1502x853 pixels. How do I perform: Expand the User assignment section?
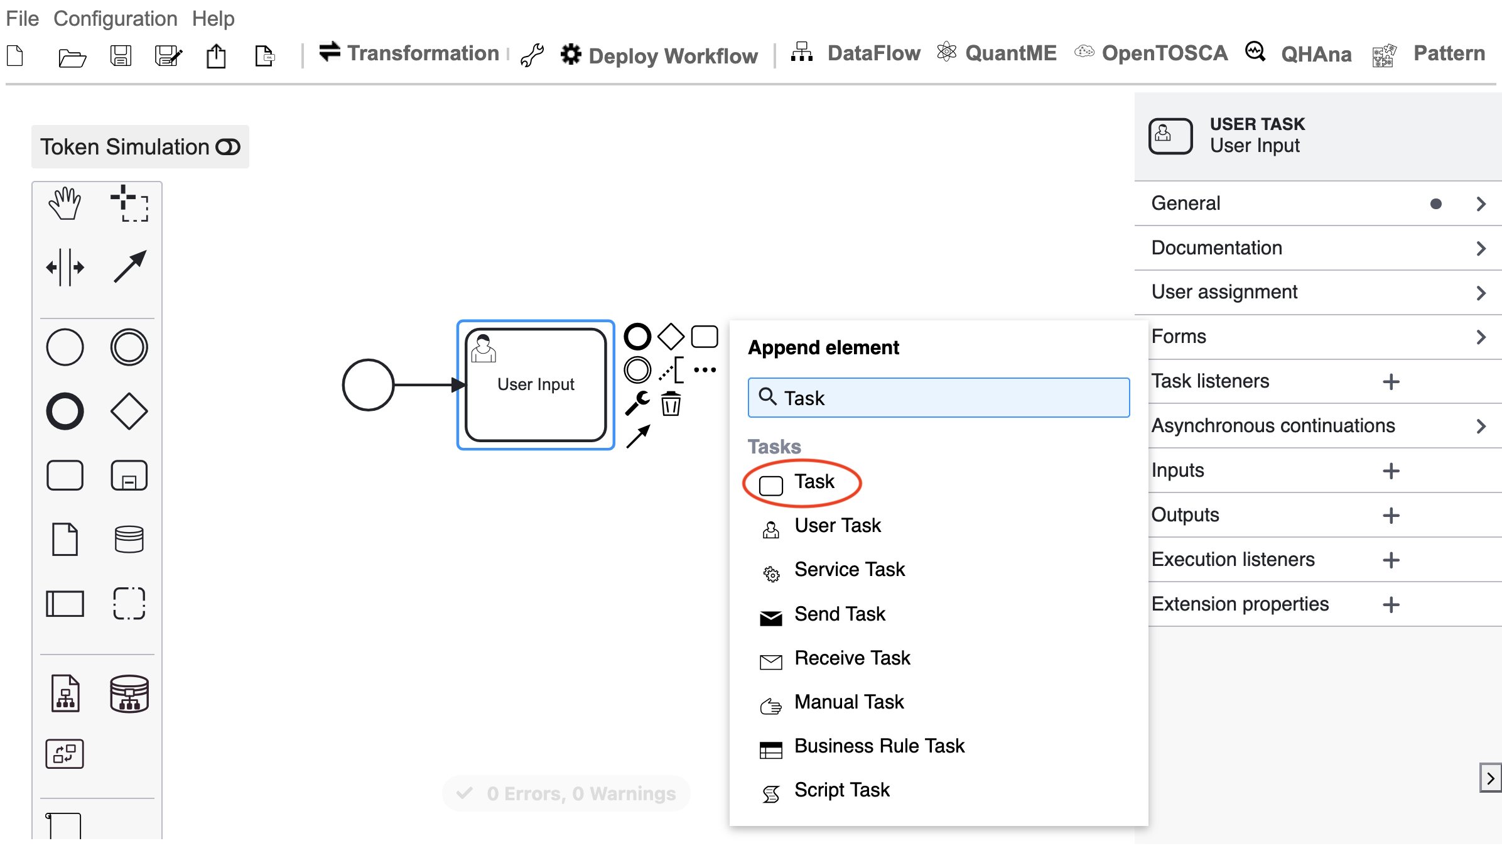pos(1317,292)
